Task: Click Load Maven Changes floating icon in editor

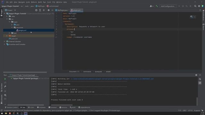Action: point(192,17)
